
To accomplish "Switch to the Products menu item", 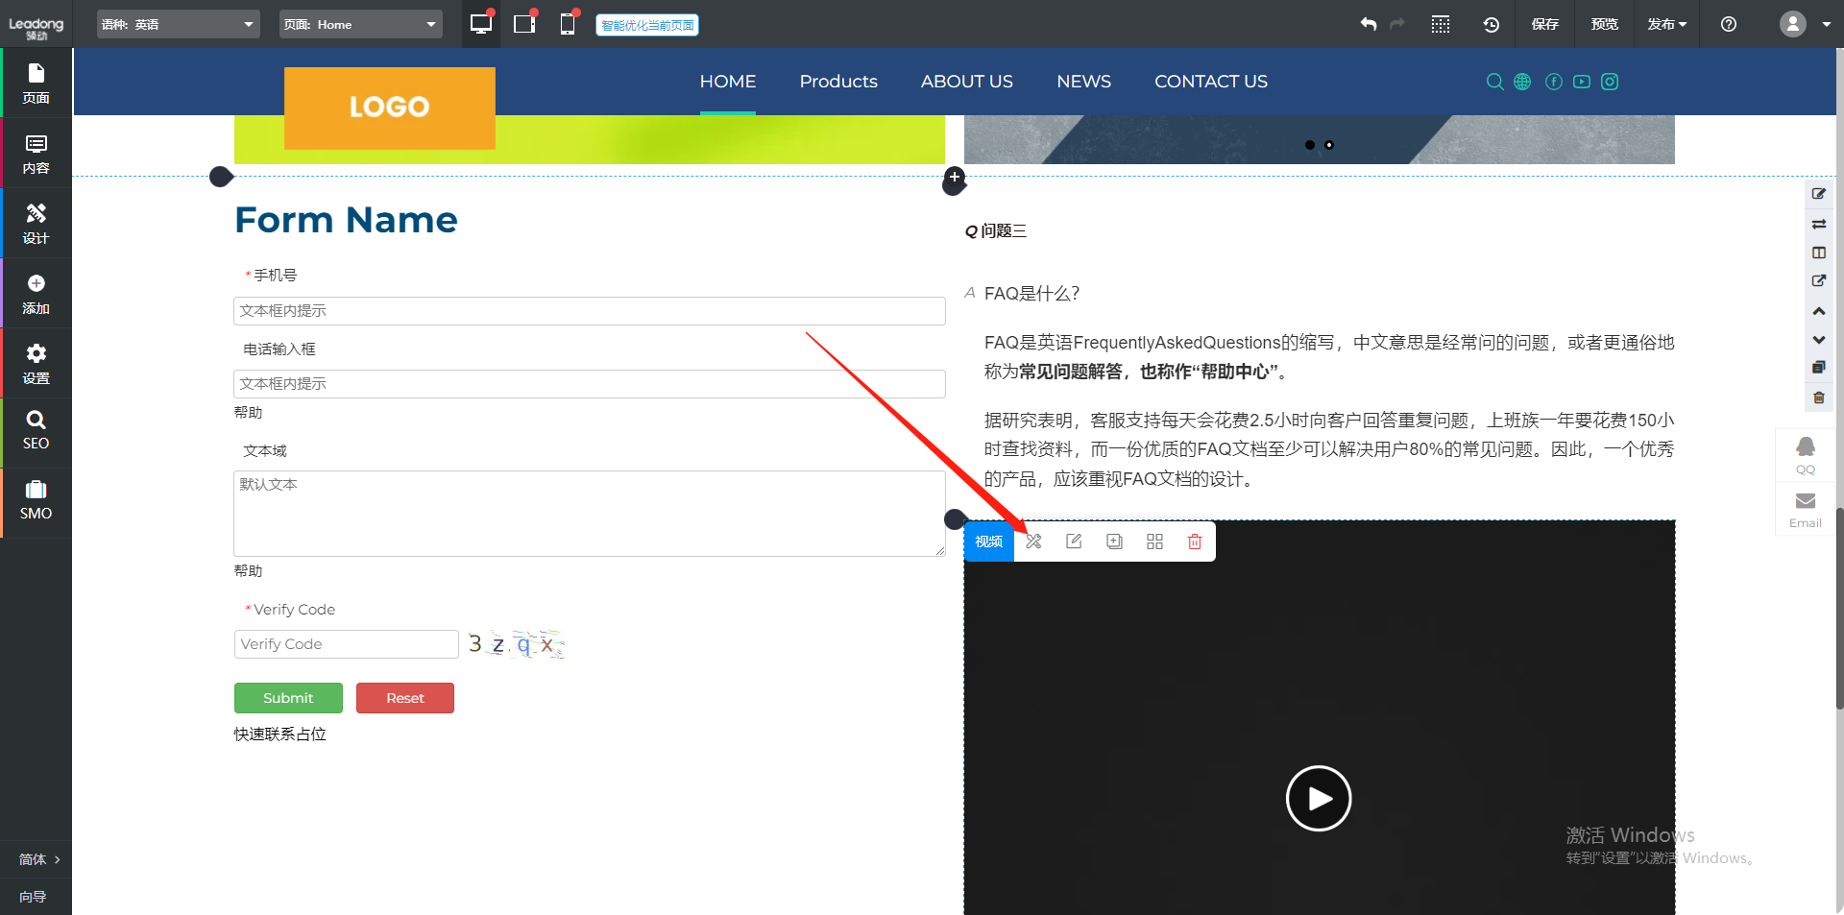I will click(837, 82).
